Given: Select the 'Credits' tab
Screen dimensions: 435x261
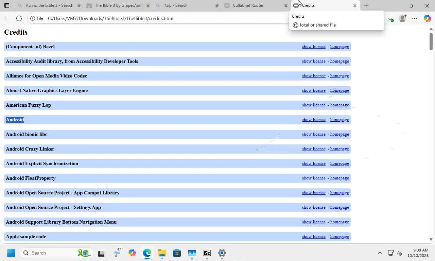Looking at the screenshot, I should point(325,5).
